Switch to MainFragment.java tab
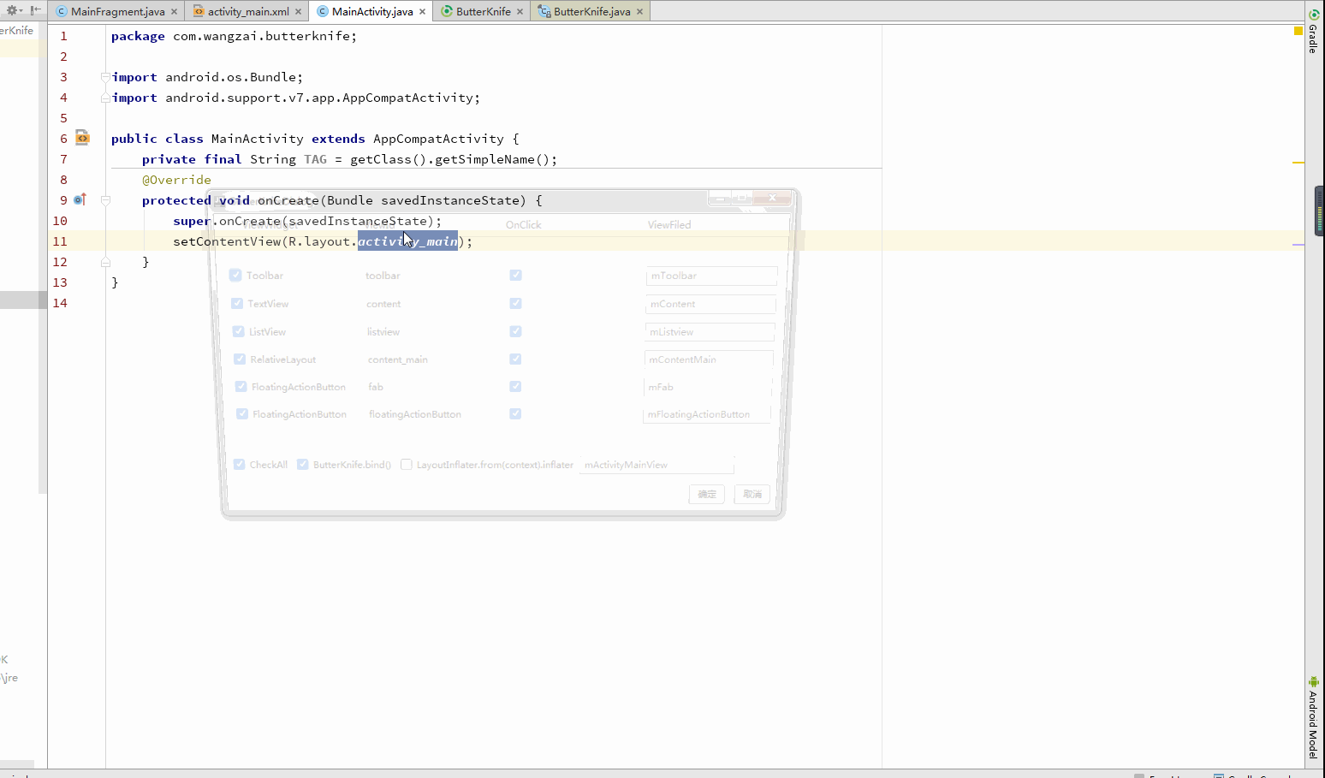Image resolution: width=1325 pixels, height=778 pixels. pos(117,11)
